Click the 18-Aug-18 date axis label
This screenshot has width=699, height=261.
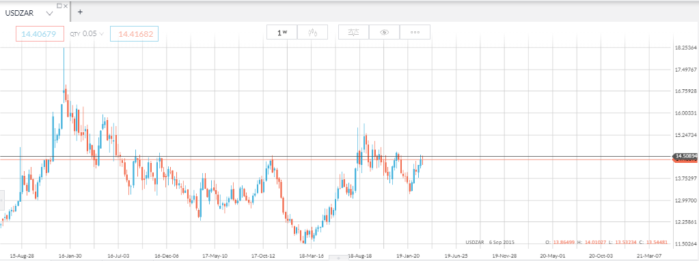(x=360, y=256)
